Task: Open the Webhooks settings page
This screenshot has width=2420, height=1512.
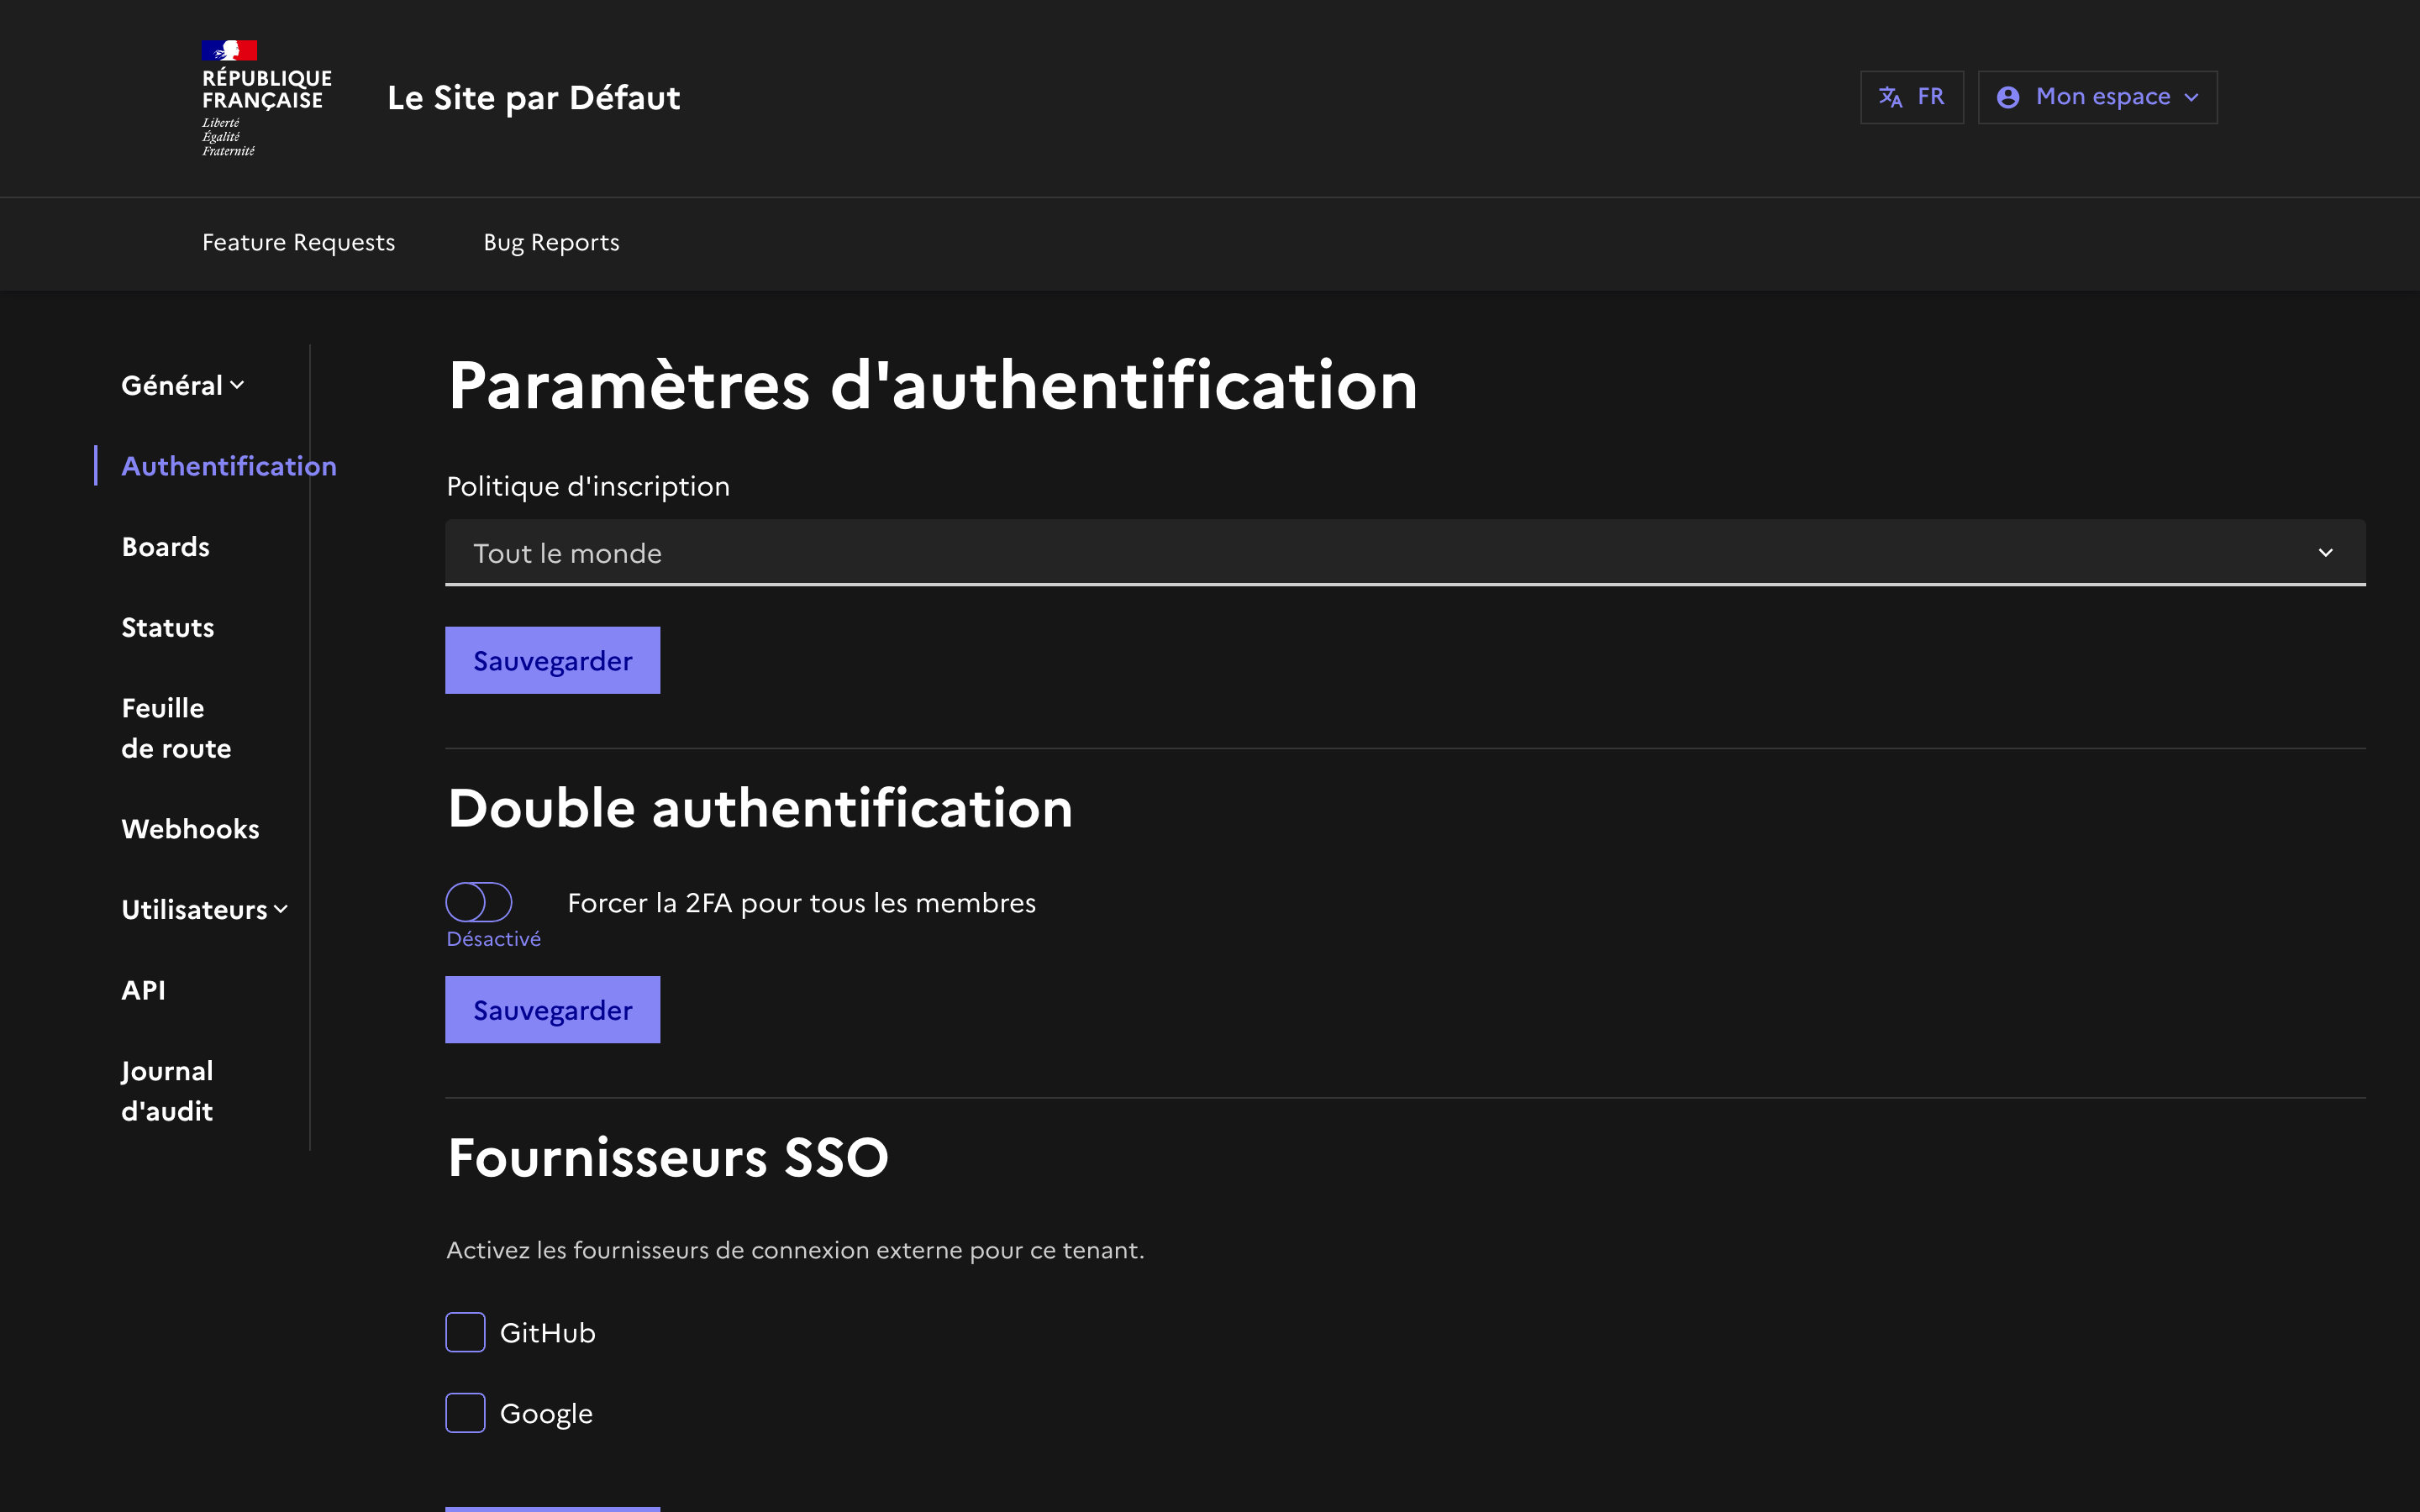Action: point(190,828)
